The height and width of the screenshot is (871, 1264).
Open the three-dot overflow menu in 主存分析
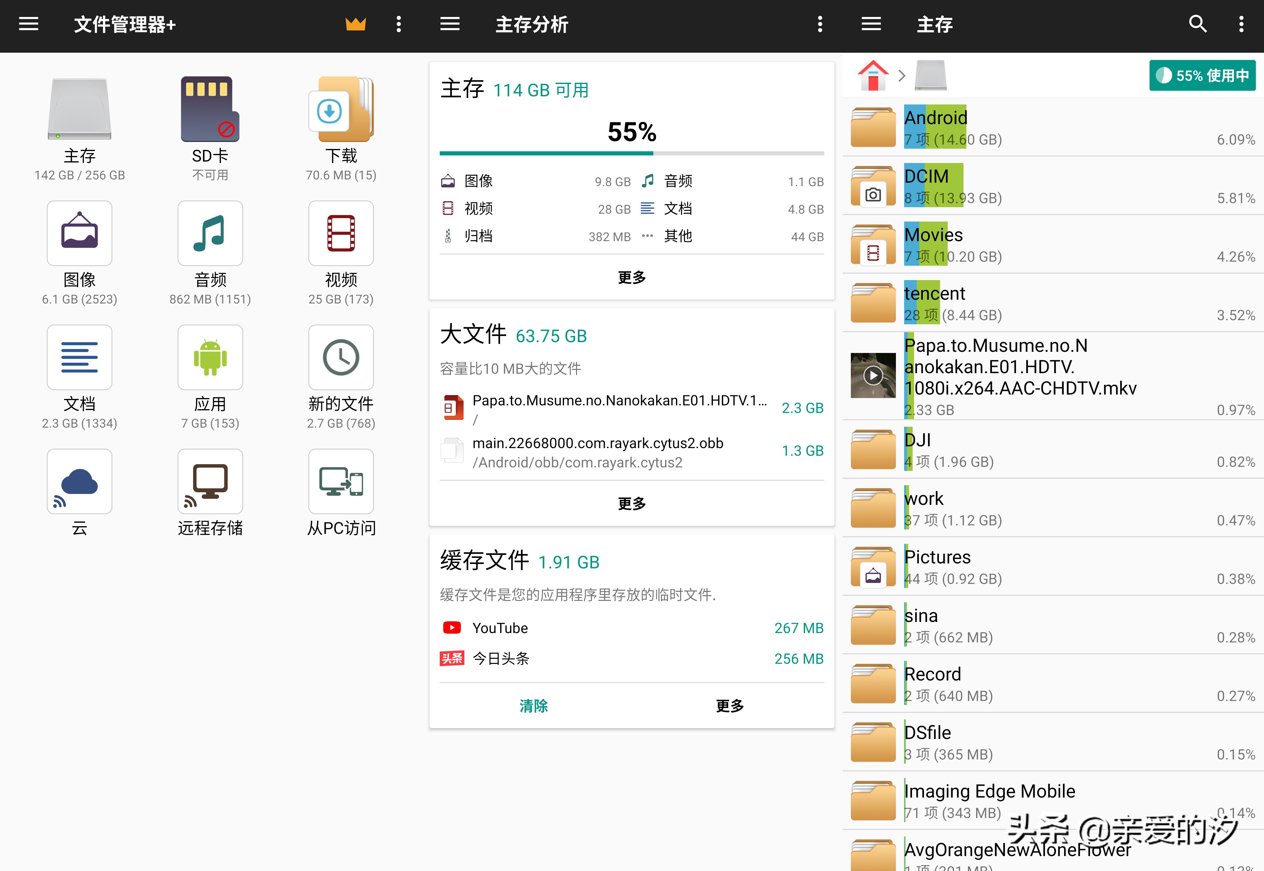click(x=820, y=25)
